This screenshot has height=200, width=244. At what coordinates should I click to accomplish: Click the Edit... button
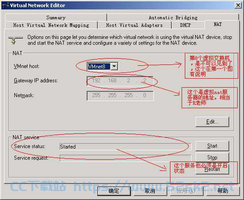212,122
